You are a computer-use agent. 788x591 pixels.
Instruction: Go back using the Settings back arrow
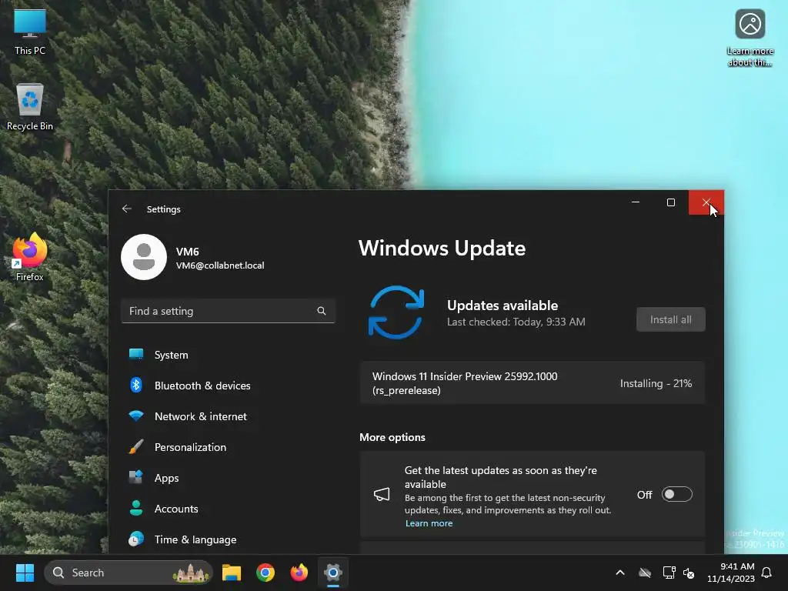click(127, 209)
